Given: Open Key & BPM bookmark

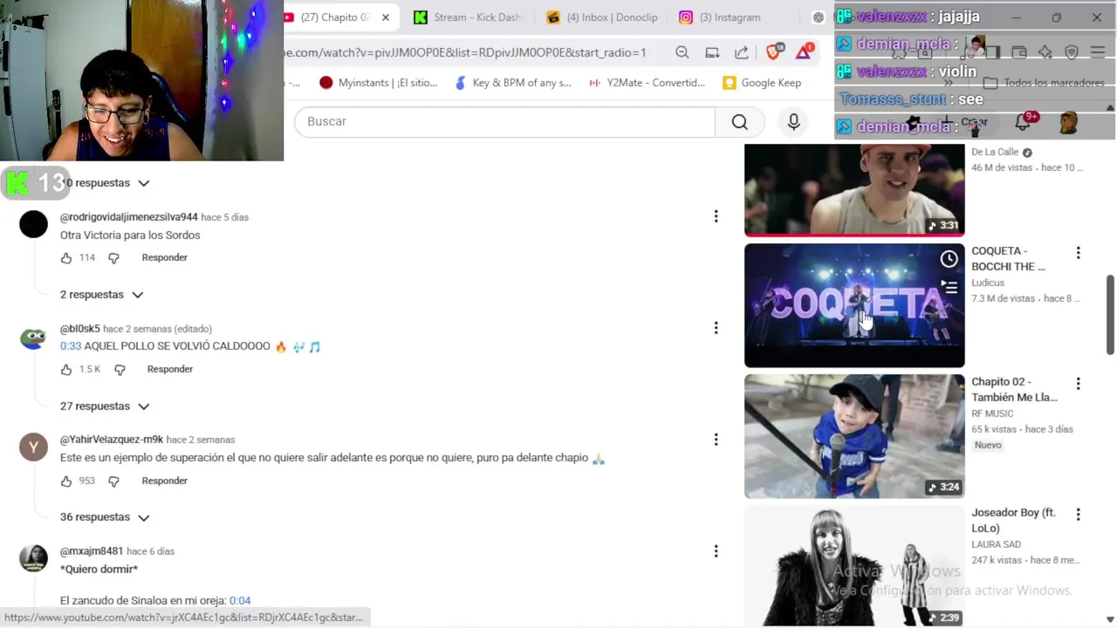Looking at the screenshot, I should (513, 83).
